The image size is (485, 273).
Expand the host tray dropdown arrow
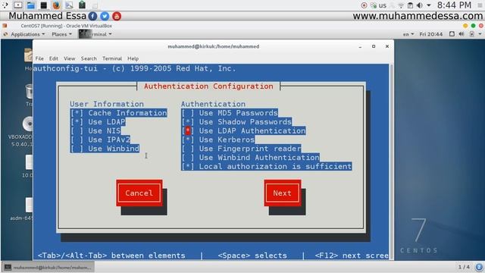coord(429,5)
